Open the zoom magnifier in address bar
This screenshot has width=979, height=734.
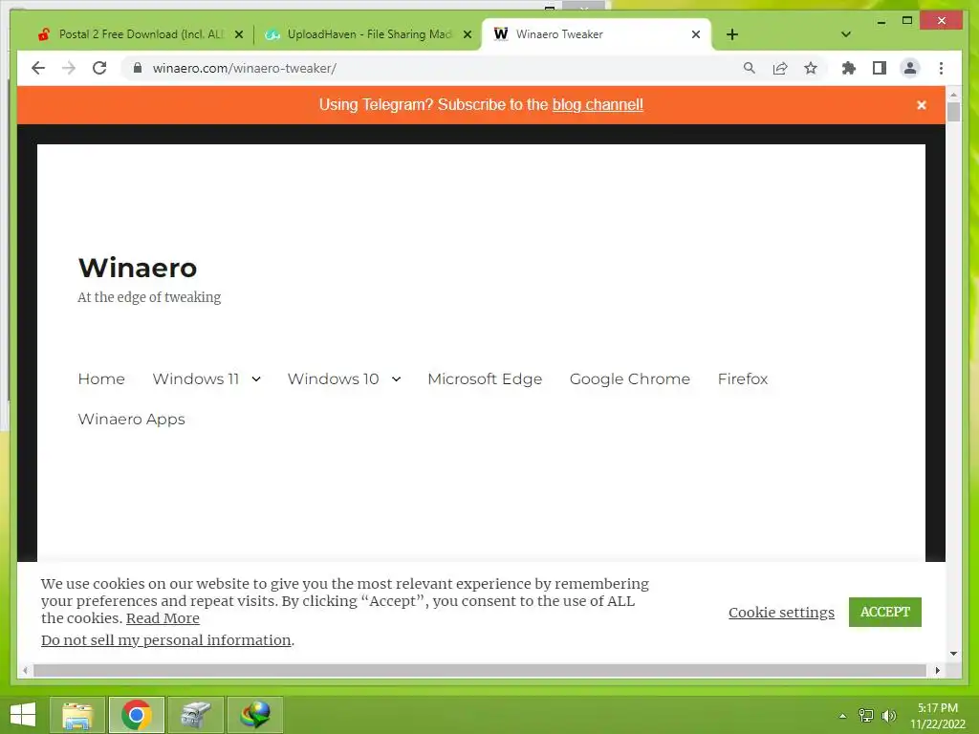coord(750,68)
